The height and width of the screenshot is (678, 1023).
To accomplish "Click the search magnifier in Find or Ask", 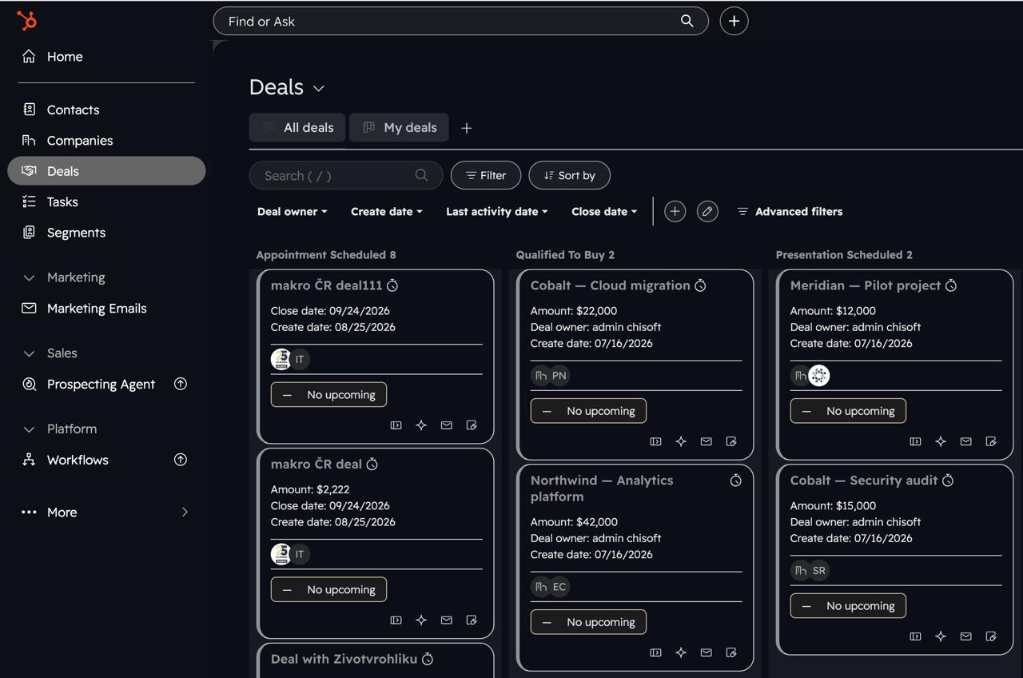I will pos(687,21).
